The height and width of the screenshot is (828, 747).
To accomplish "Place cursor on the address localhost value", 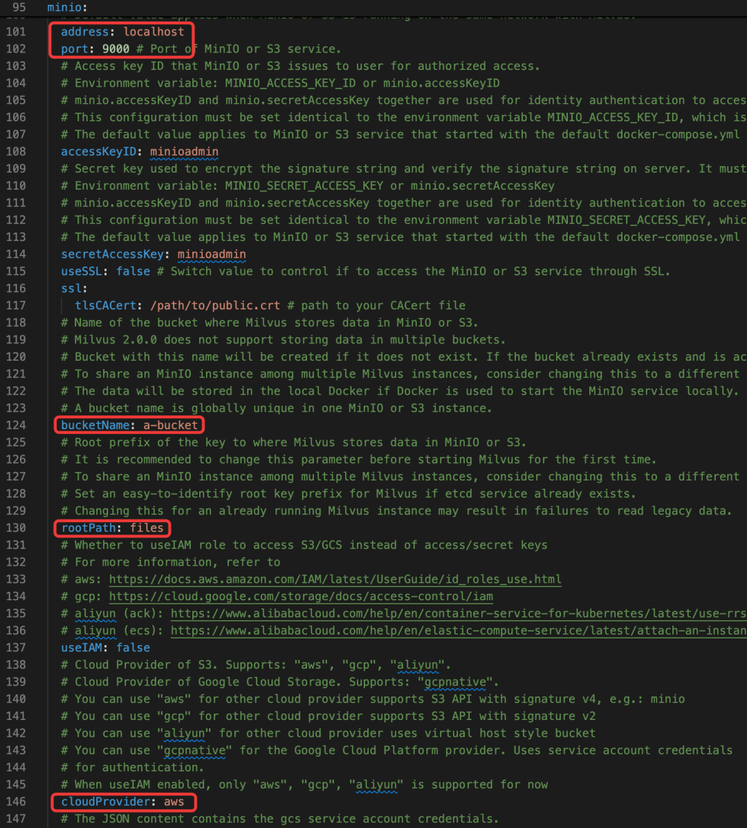I will click(154, 32).
